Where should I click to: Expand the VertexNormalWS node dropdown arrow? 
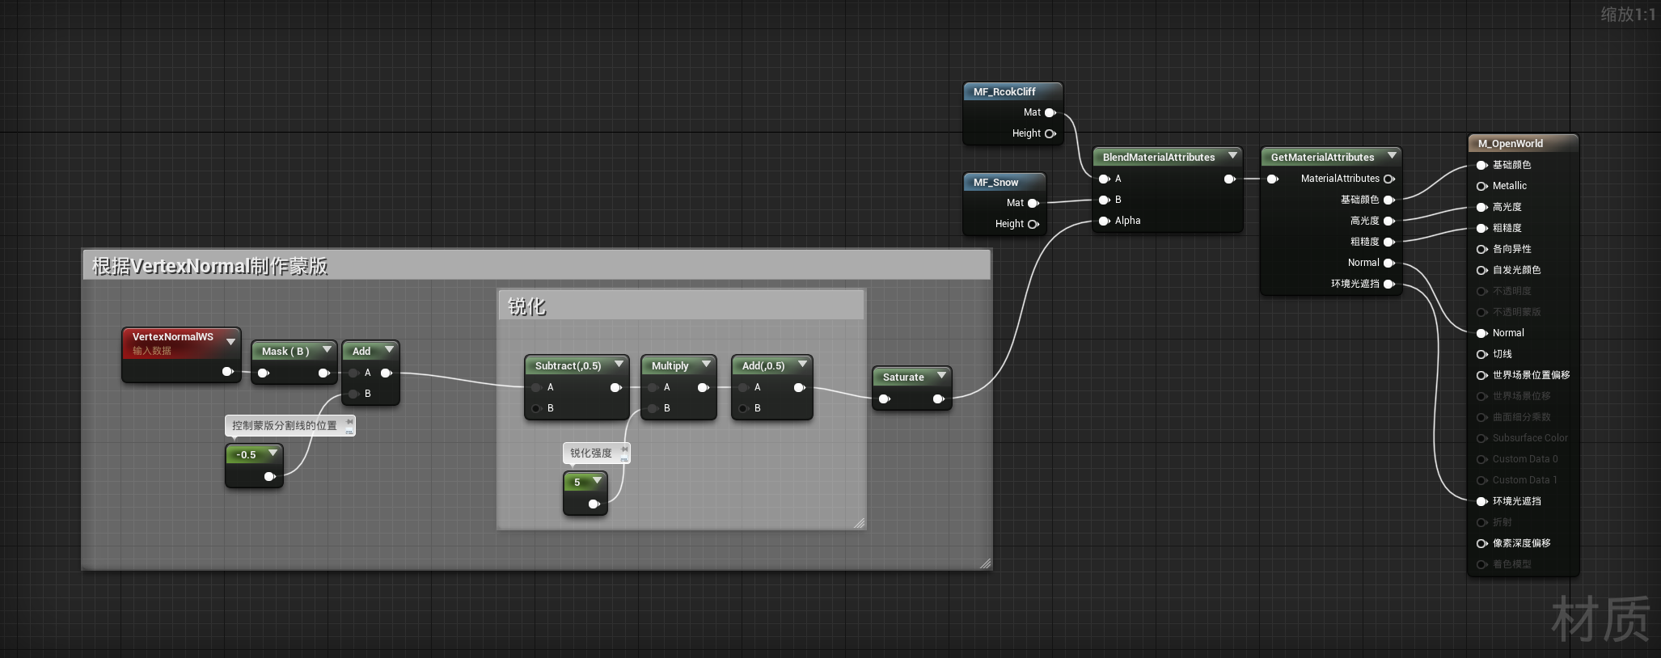coord(230,342)
